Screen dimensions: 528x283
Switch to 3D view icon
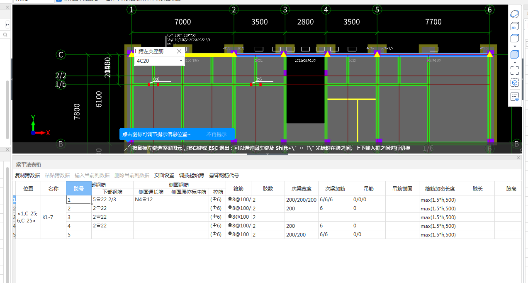(514, 27)
